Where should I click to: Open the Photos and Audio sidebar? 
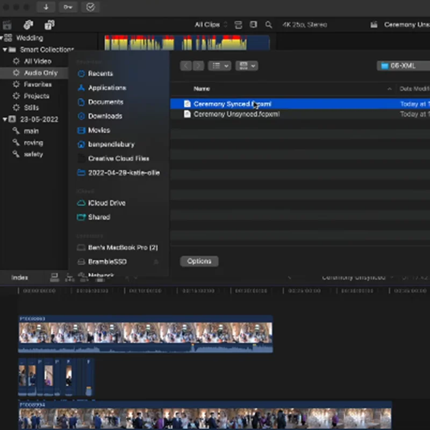(28, 25)
